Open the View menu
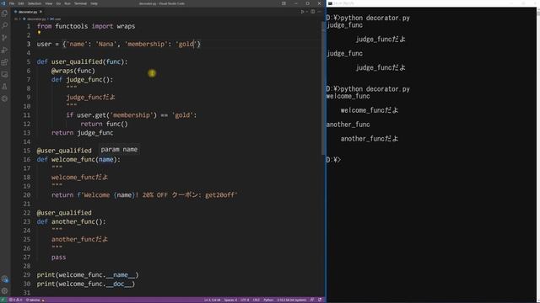The image size is (540, 303). 49,3
